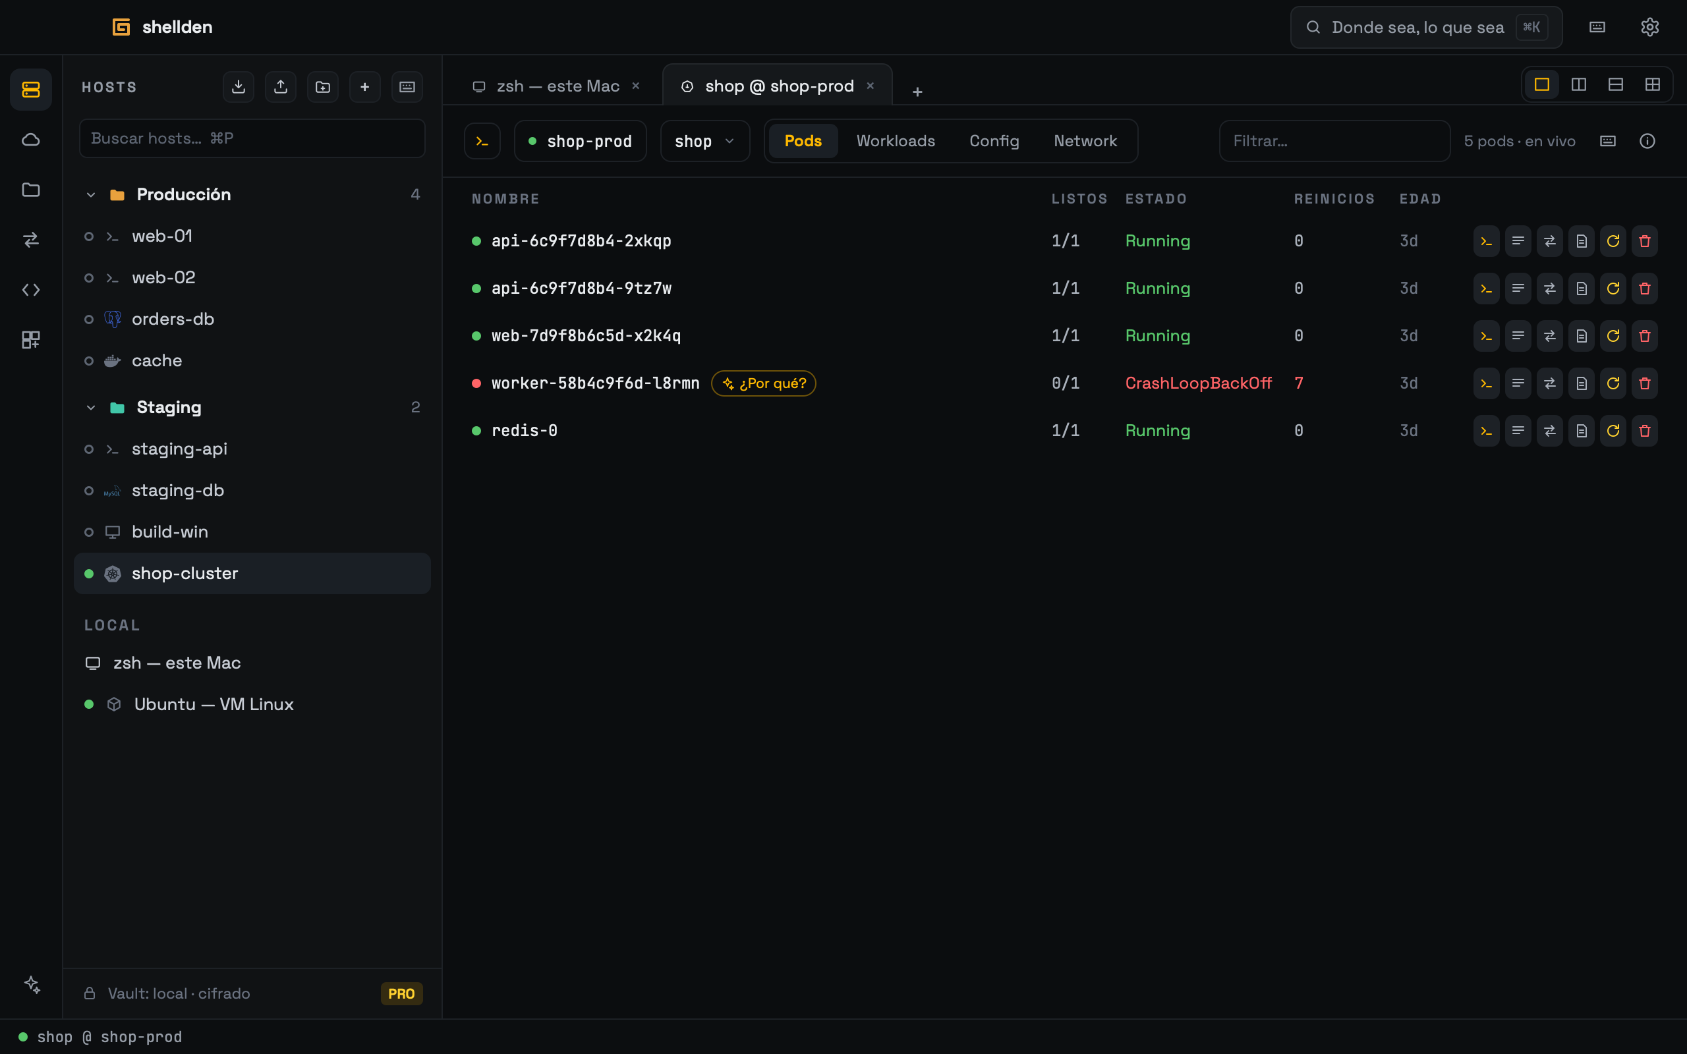Image resolution: width=1687 pixels, height=1054 pixels.
Task: Click the ¿Por qué? diagnose button
Action: coord(763,383)
